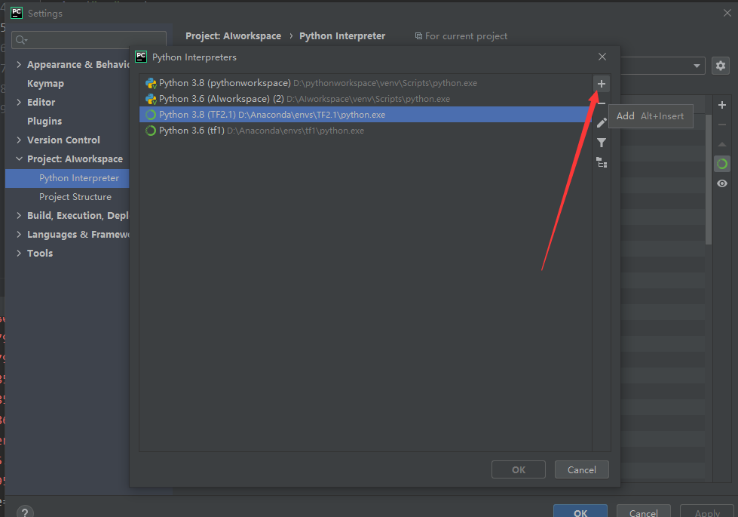The width and height of the screenshot is (738, 517).
Task: Open Project Structure settings
Action: [x=75, y=196]
